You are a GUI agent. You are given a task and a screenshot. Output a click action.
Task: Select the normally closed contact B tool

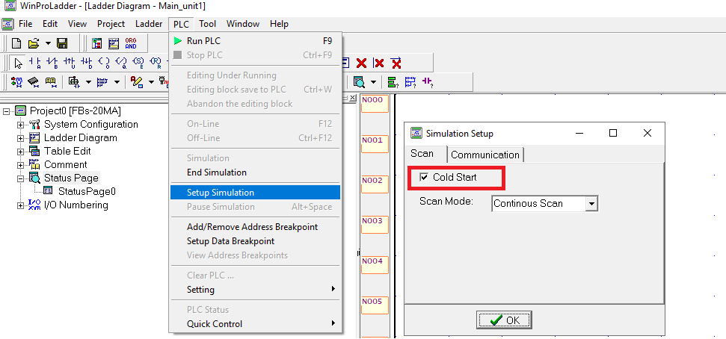(x=52, y=63)
